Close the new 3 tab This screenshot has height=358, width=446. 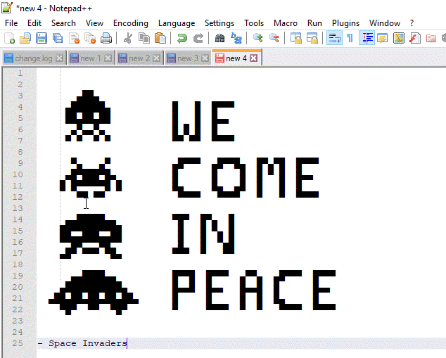point(205,58)
